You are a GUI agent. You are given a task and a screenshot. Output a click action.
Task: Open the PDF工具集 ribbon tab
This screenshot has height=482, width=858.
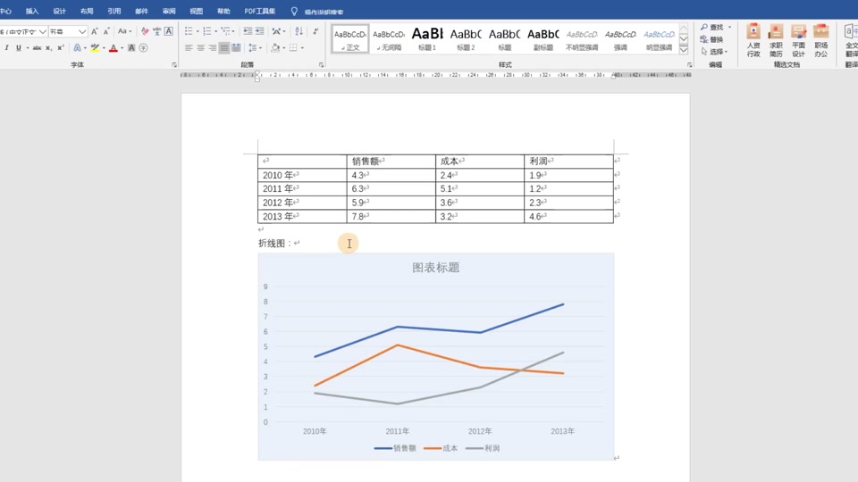pyautogui.click(x=260, y=12)
